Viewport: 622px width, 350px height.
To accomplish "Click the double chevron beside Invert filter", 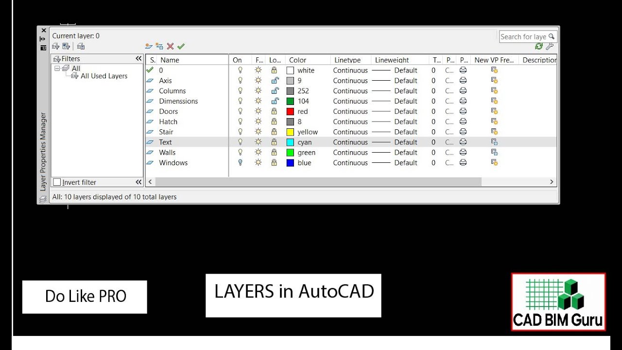I will (x=138, y=182).
